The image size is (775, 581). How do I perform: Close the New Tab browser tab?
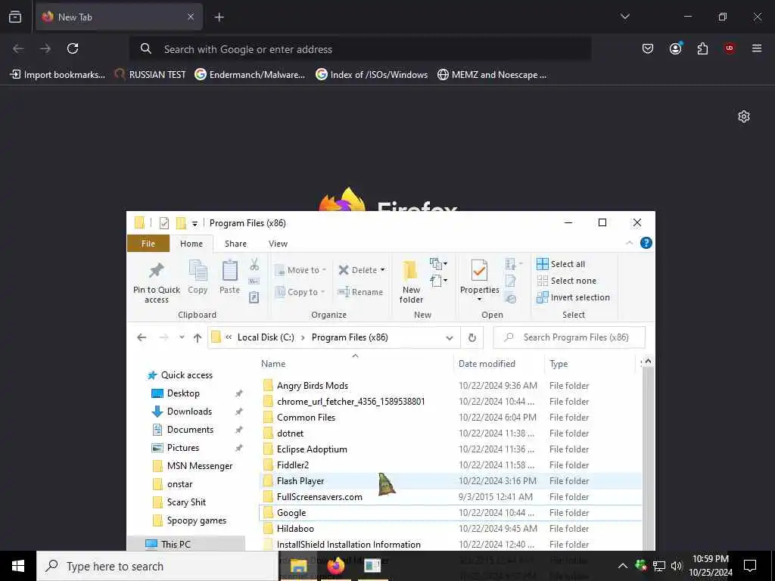tap(190, 17)
